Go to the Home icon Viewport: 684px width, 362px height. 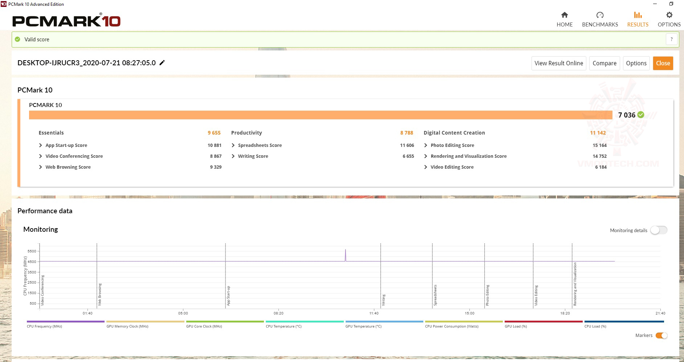[564, 15]
